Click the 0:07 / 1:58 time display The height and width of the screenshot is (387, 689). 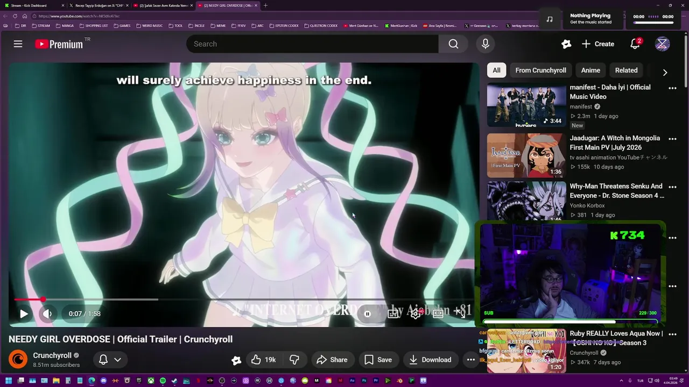[85, 314]
